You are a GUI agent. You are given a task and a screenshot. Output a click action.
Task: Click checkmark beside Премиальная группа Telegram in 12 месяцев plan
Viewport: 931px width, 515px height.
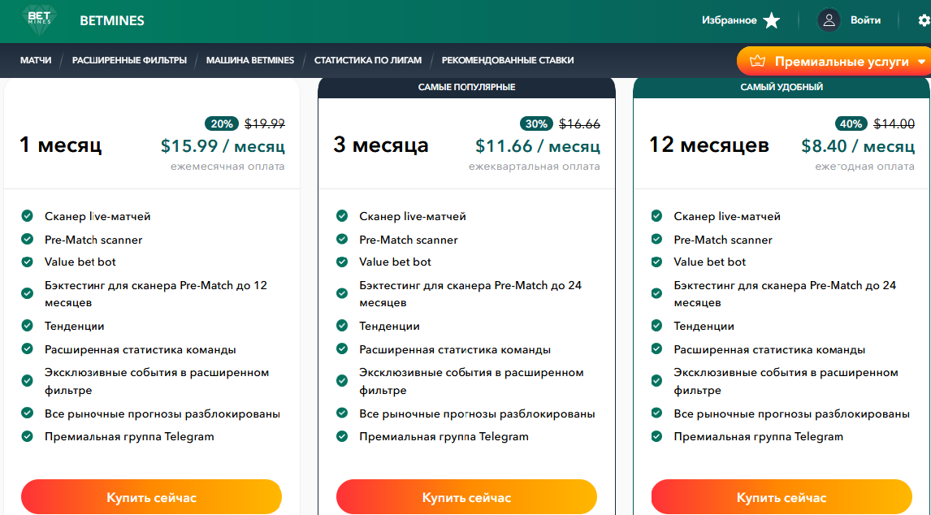(656, 436)
